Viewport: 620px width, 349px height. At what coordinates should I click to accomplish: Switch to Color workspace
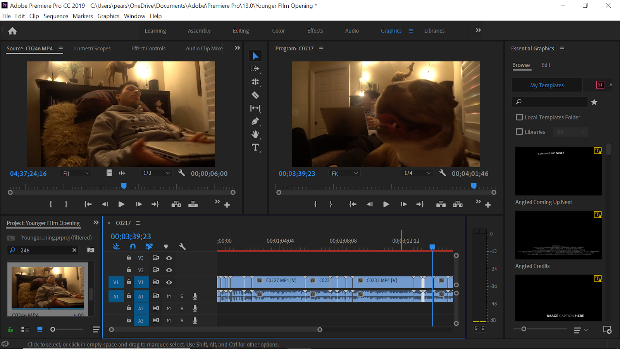click(x=278, y=31)
